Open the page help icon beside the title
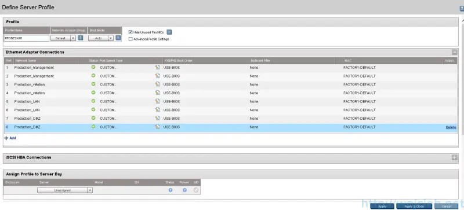The height and width of the screenshot is (210, 464). [462, 9]
